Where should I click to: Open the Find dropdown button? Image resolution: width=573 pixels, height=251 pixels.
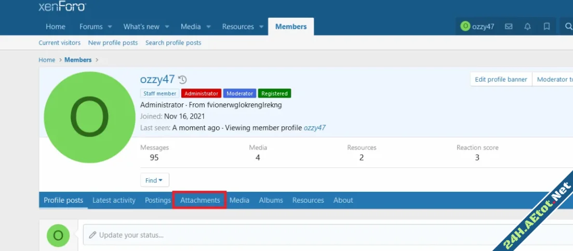[x=154, y=180]
